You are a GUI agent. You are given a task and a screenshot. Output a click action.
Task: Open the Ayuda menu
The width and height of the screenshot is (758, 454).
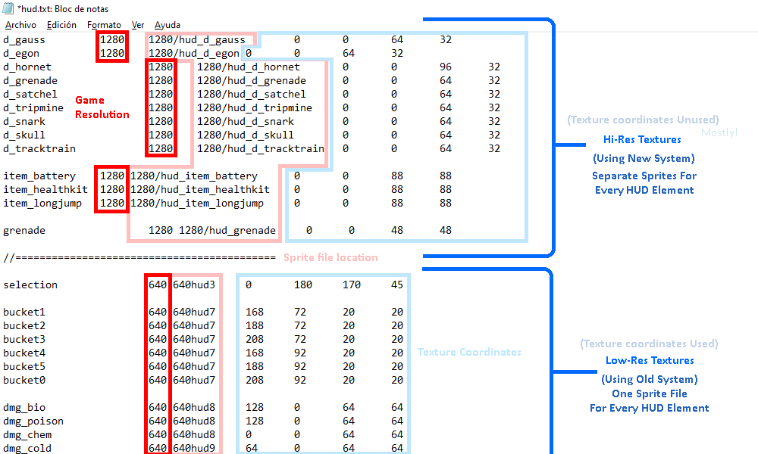pyautogui.click(x=168, y=25)
